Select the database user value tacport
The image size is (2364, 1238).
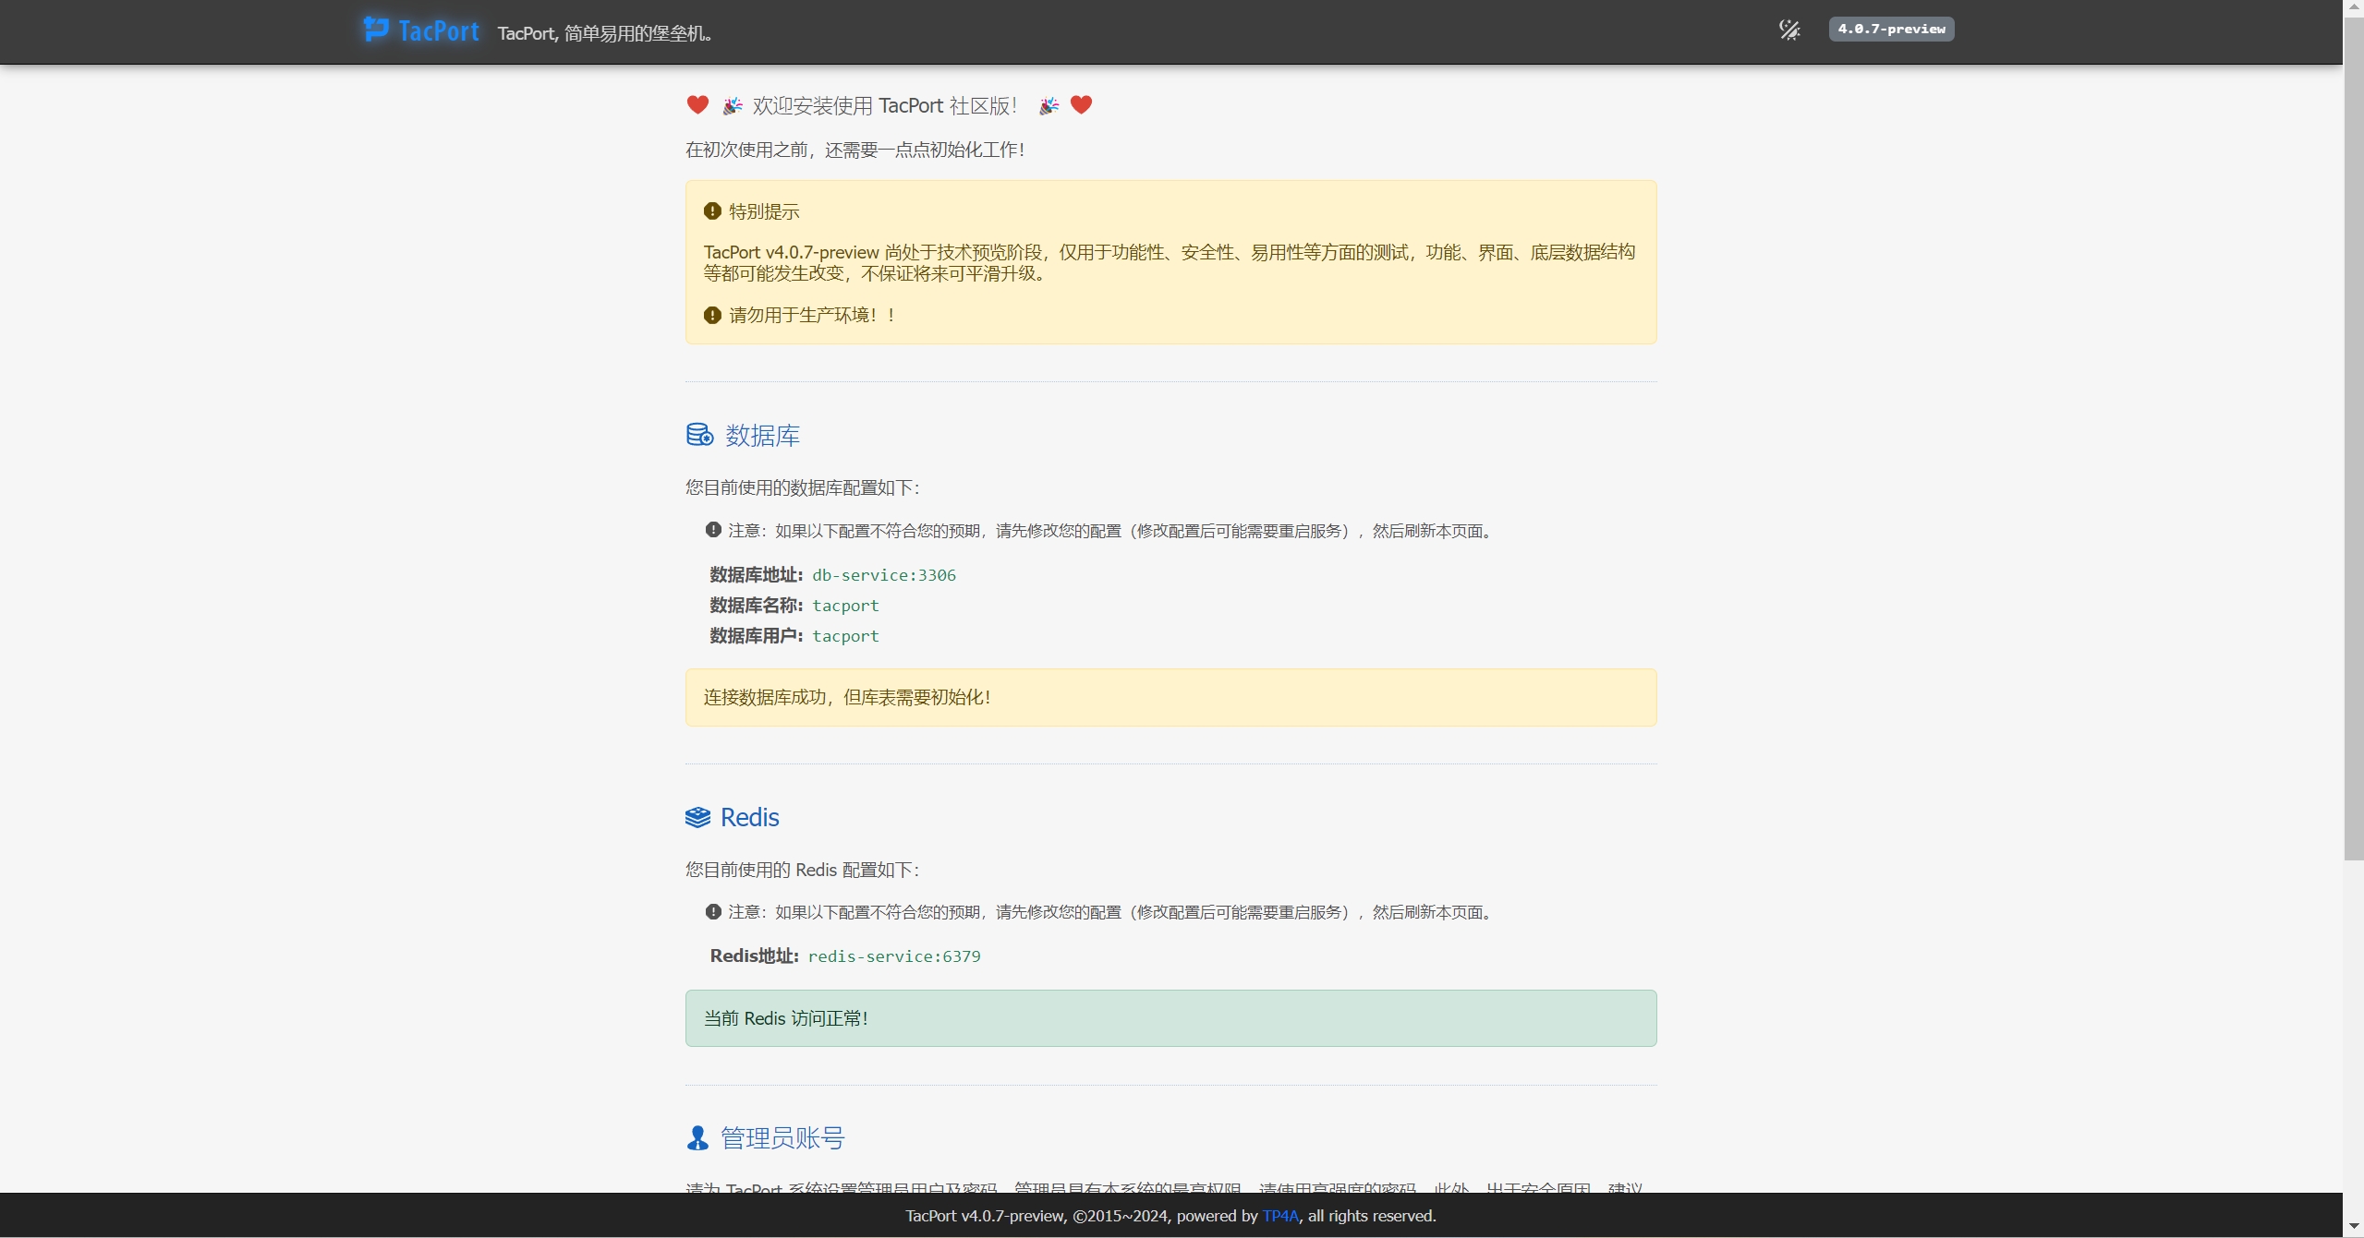845,635
